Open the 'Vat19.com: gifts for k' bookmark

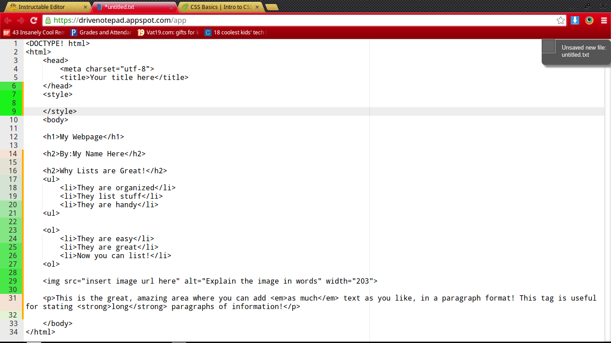pyautogui.click(x=168, y=33)
